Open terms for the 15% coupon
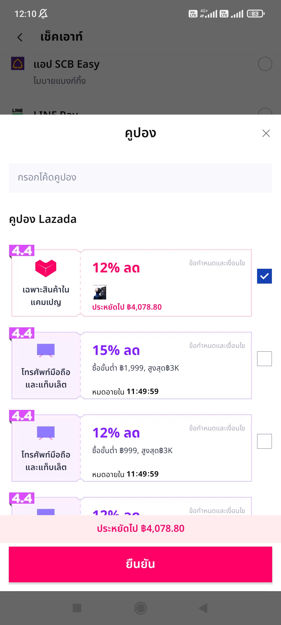 click(217, 346)
